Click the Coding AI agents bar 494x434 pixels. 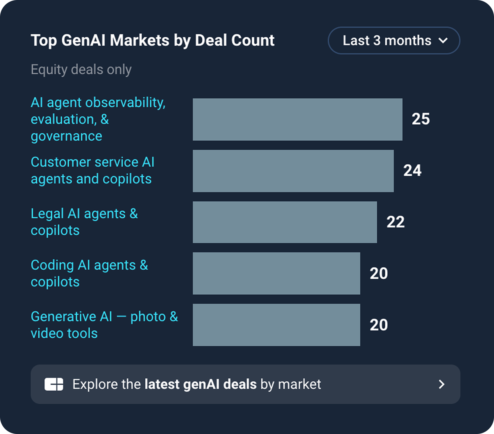(x=276, y=273)
